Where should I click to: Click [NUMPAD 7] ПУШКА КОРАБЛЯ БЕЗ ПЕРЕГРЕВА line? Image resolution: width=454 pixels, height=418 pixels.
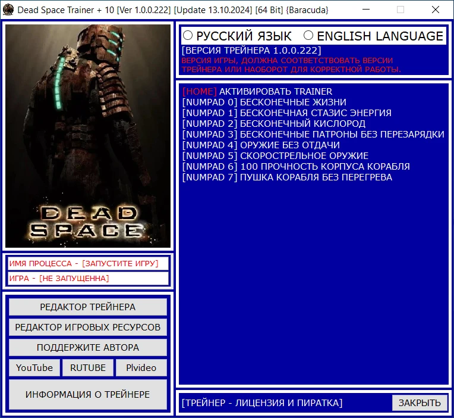pos(287,177)
